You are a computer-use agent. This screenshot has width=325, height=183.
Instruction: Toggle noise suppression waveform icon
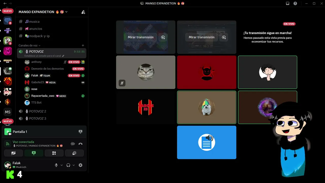click(73, 144)
